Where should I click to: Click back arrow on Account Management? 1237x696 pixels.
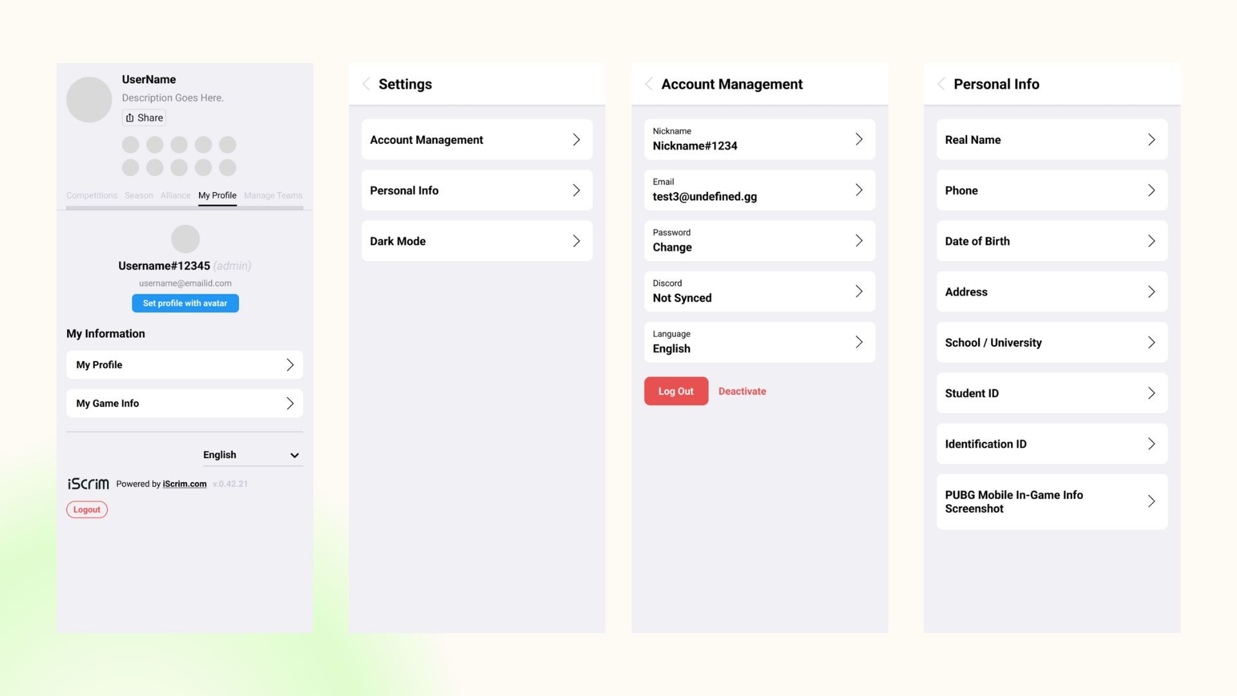649,84
